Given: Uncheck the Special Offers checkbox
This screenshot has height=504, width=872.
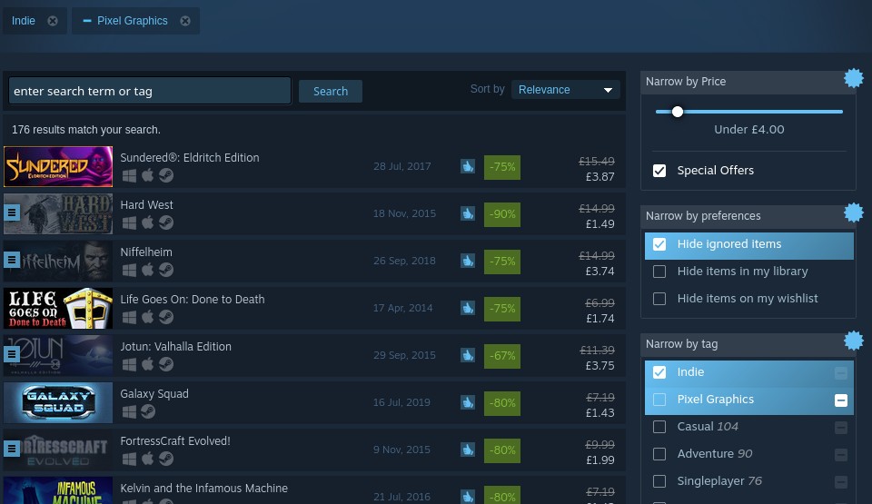Looking at the screenshot, I should pos(659,170).
